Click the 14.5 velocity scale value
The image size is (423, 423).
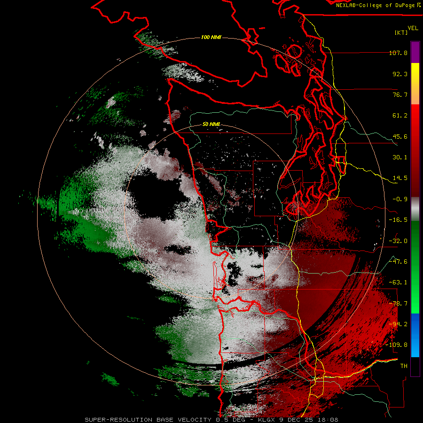tap(400, 178)
